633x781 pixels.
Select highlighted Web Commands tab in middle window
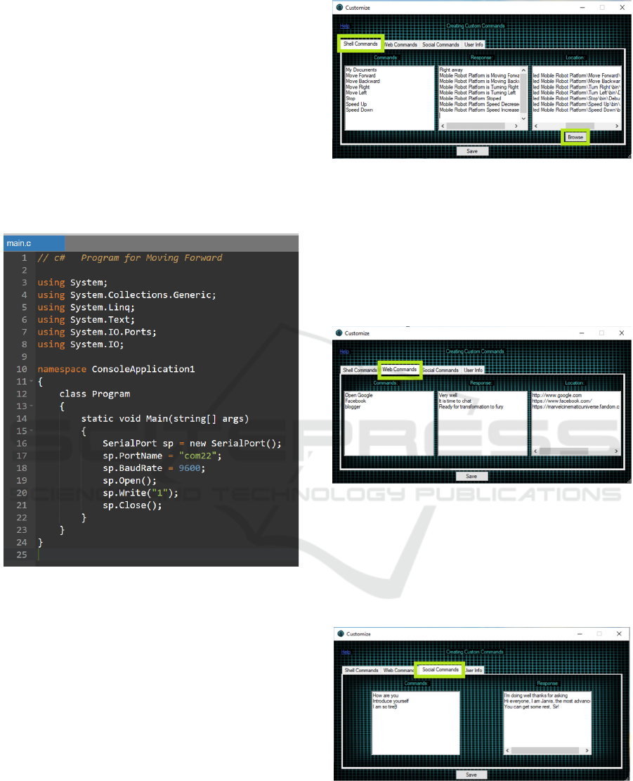click(400, 370)
